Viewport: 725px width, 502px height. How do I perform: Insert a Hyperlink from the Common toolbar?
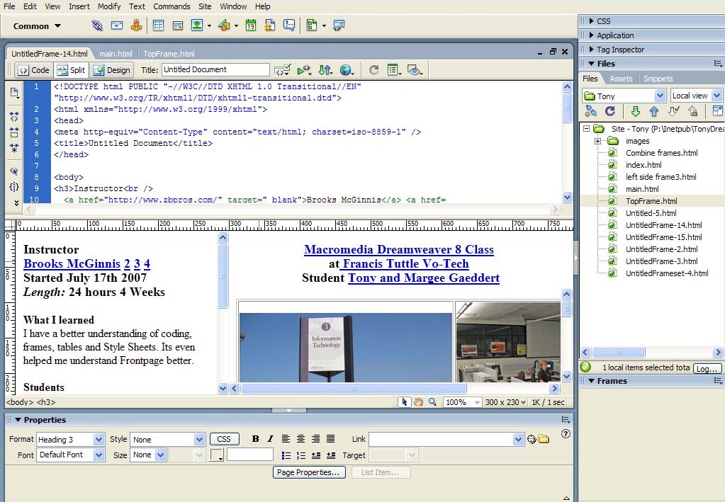pyautogui.click(x=97, y=25)
